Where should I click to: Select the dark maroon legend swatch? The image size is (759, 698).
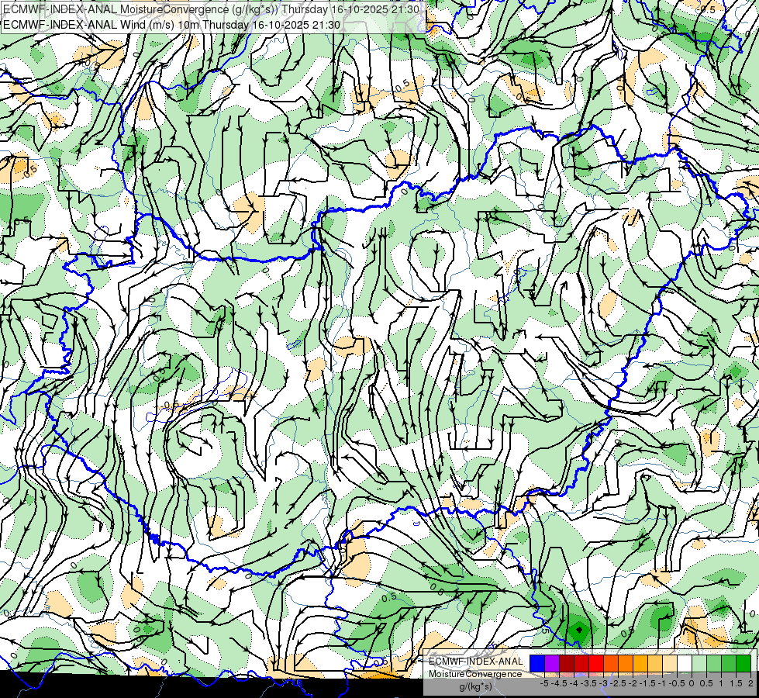point(567,663)
